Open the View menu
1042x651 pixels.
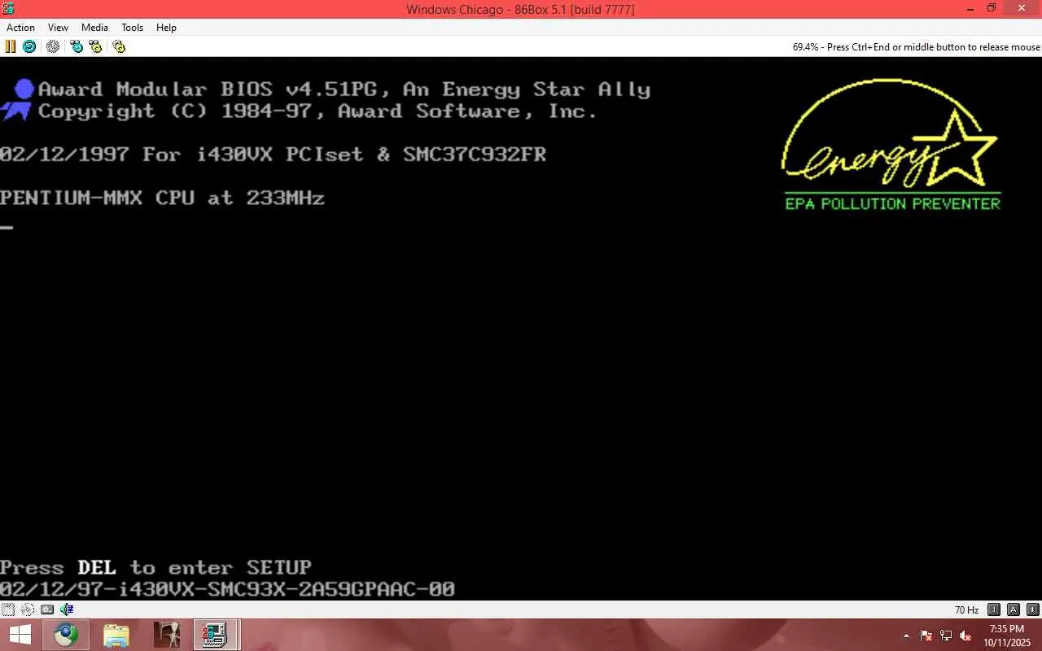[58, 28]
